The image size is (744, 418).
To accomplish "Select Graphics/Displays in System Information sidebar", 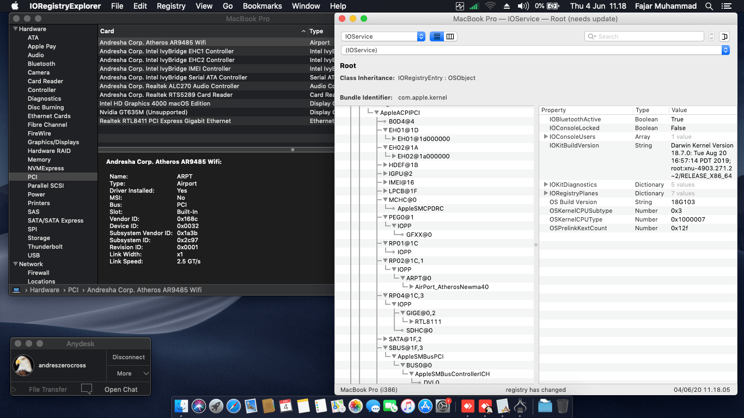I will [53, 142].
